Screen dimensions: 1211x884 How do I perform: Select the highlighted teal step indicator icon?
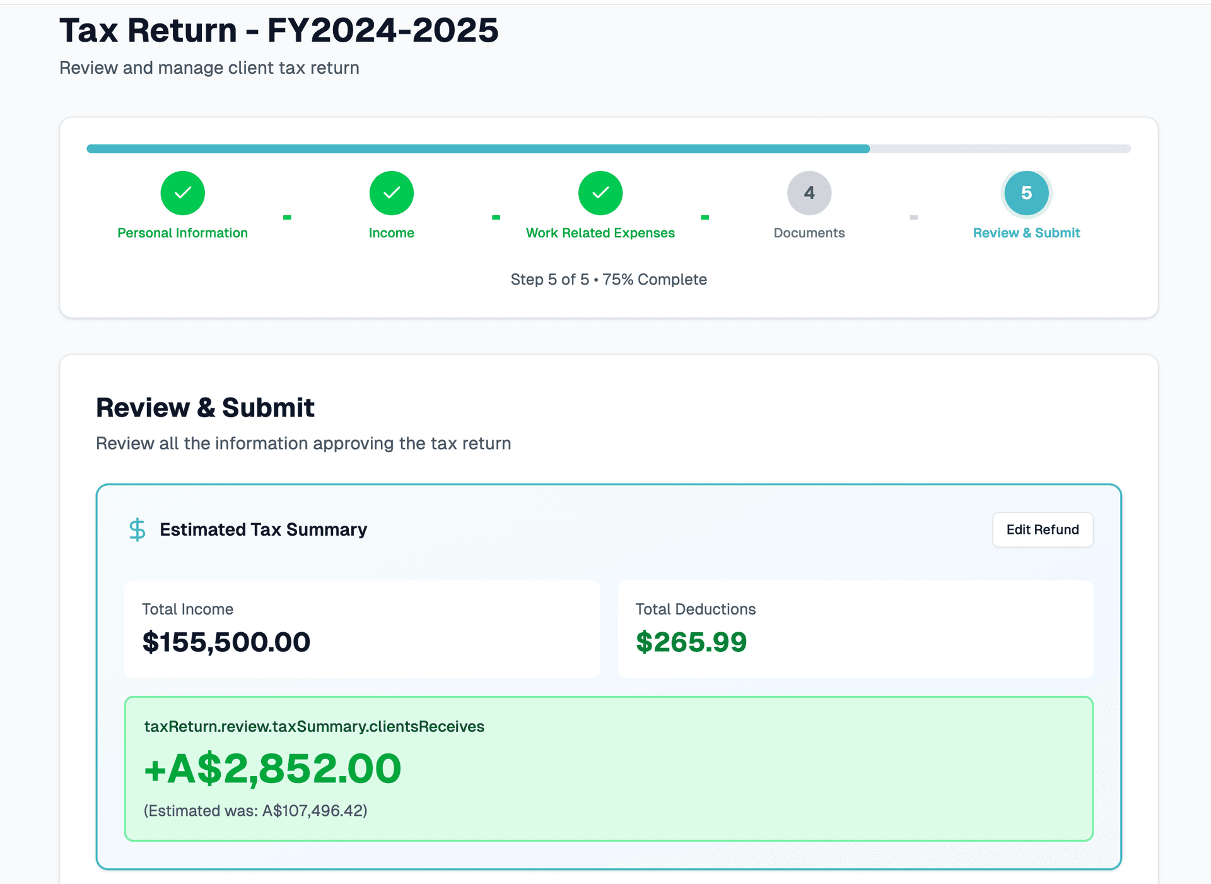point(1026,193)
